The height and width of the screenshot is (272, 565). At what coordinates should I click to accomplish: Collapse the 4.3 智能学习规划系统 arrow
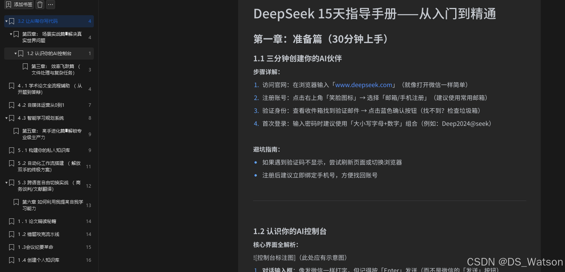6,118
